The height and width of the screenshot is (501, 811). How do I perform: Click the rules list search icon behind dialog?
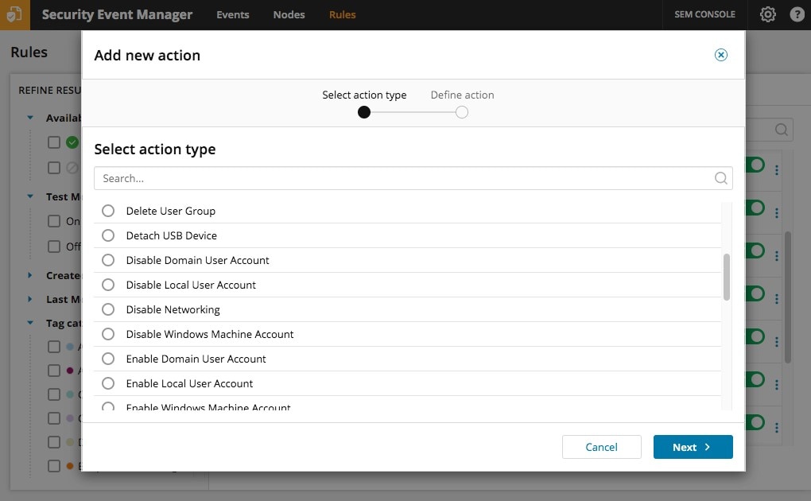tap(781, 130)
